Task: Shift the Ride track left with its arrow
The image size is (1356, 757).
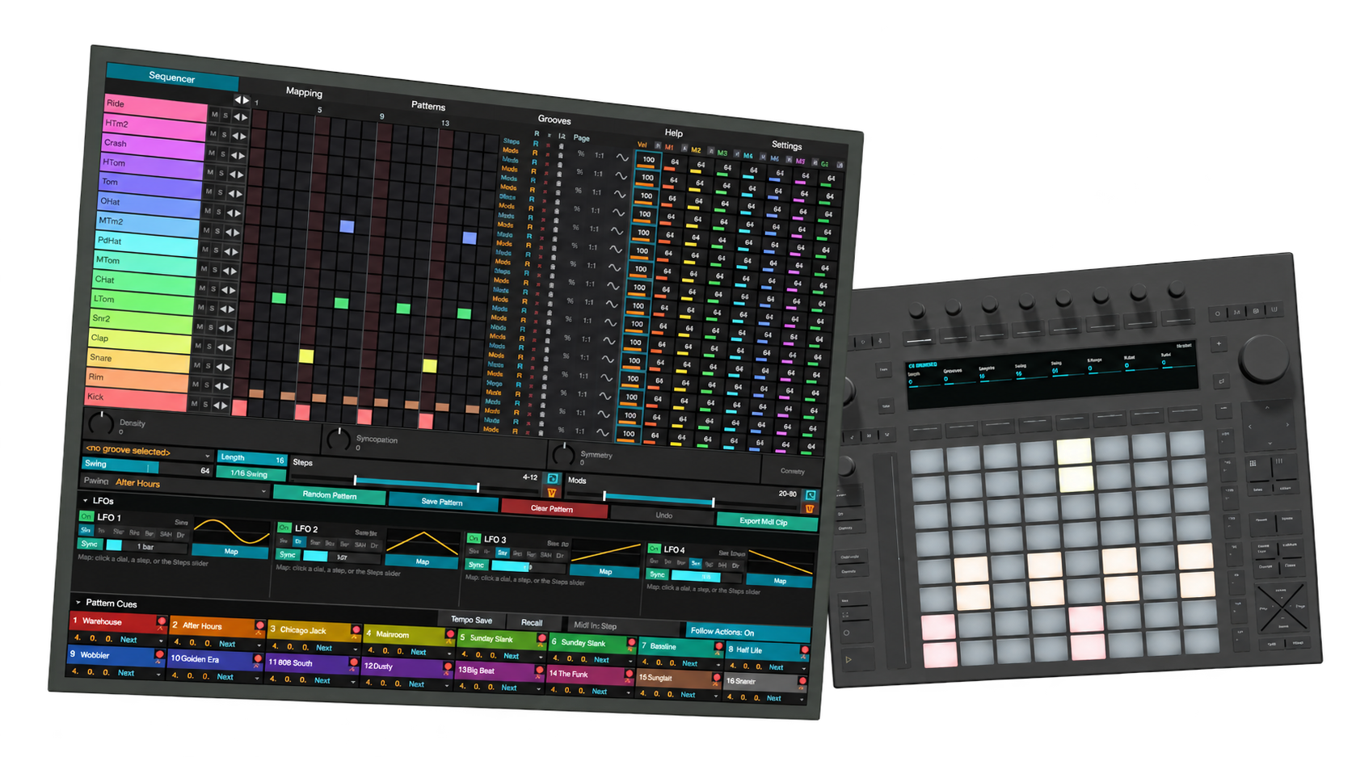Action: pyautogui.click(x=237, y=116)
